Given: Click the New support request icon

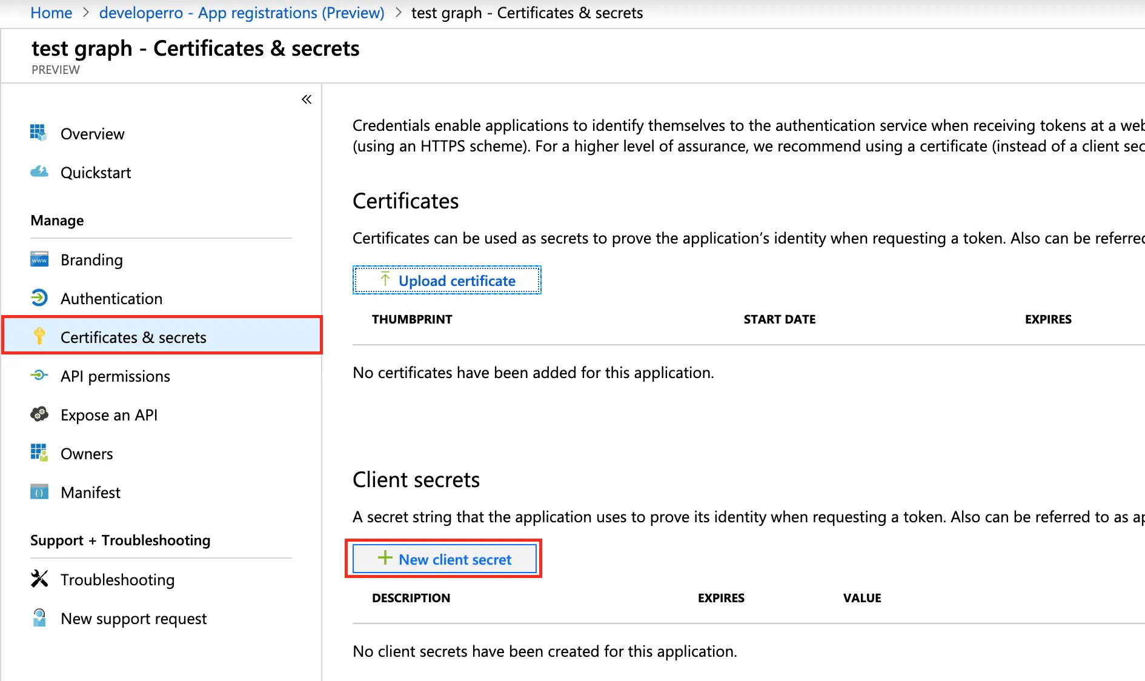Looking at the screenshot, I should click(x=39, y=618).
